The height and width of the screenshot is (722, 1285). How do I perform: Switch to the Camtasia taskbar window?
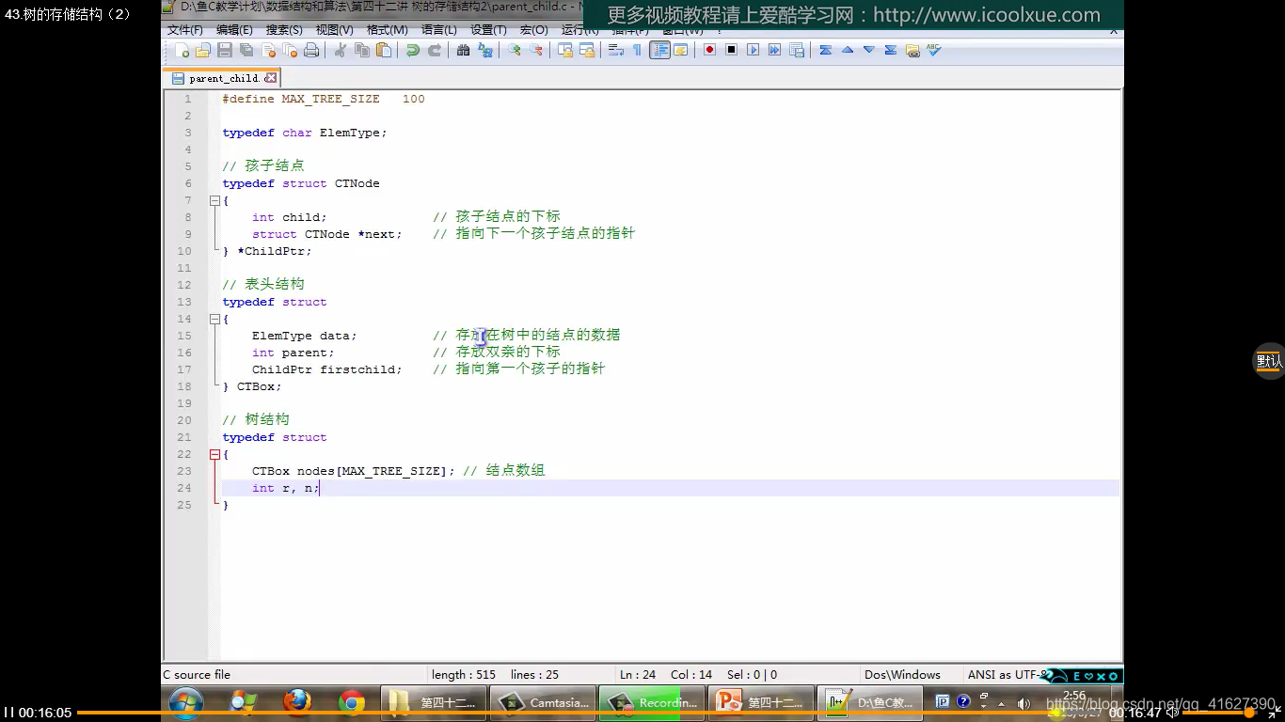[545, 702]
